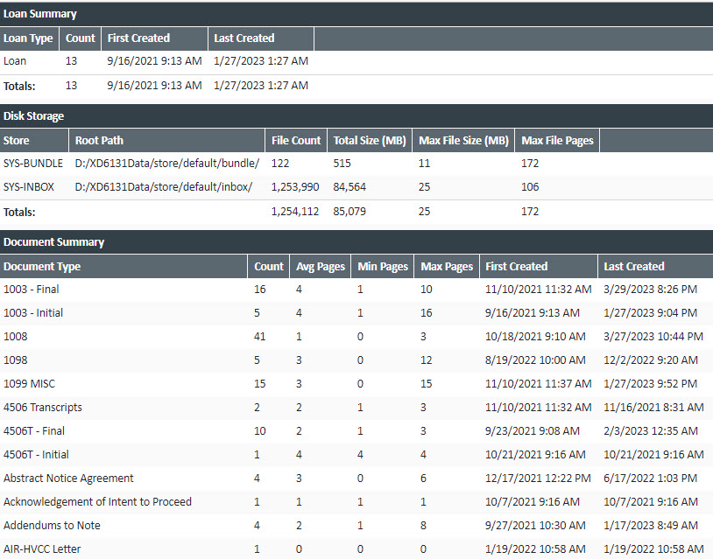Click the Disk Storage section header
The image size is (713, 559).
[x=34, y=115]
